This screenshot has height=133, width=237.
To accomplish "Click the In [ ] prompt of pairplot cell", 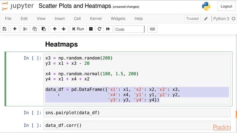I will (x=32, y=113).
